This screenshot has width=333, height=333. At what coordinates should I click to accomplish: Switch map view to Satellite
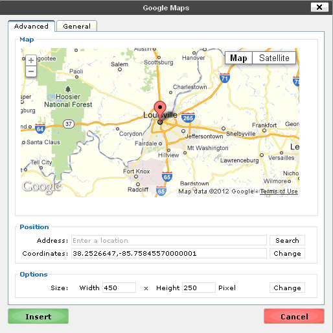(274, 58)
